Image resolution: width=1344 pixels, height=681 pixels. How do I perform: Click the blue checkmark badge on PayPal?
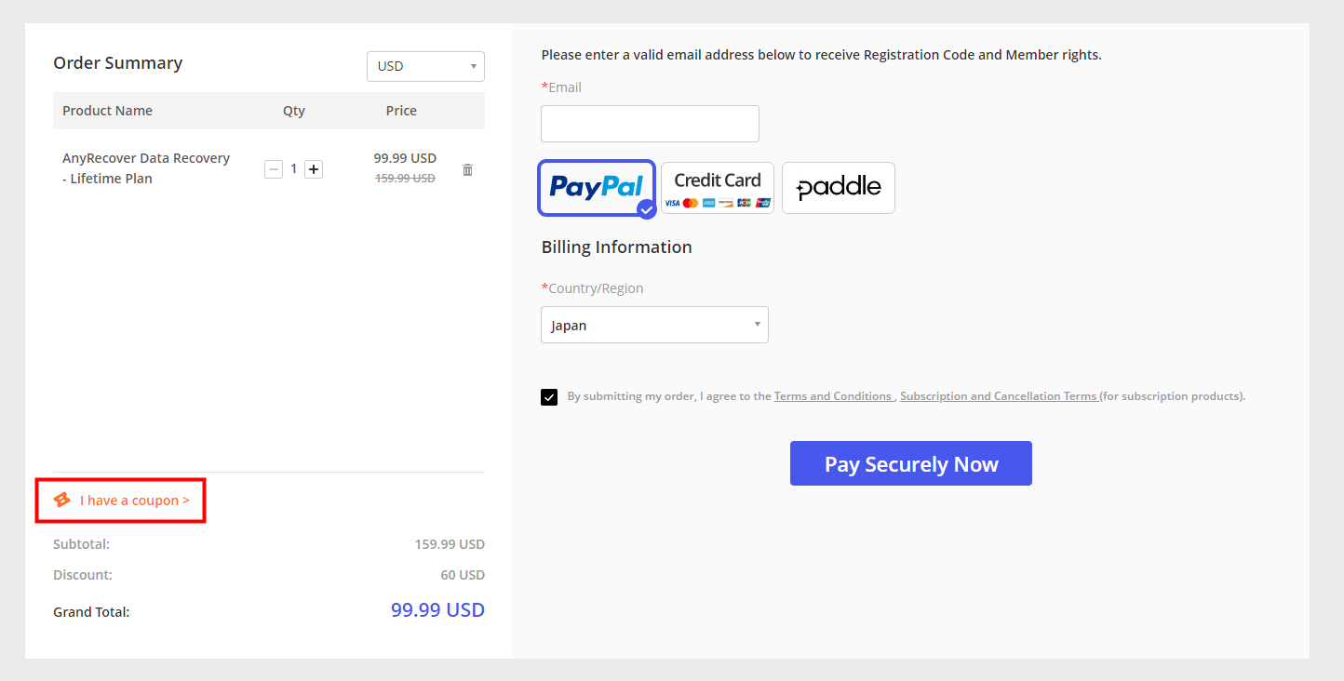(x=647, y=209)
